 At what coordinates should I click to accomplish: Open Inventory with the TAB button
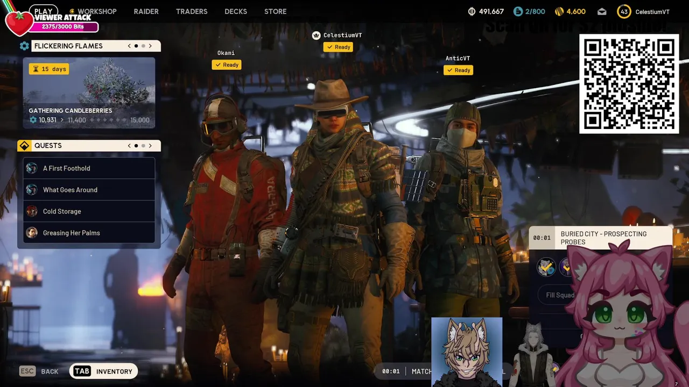coord(104,371)
